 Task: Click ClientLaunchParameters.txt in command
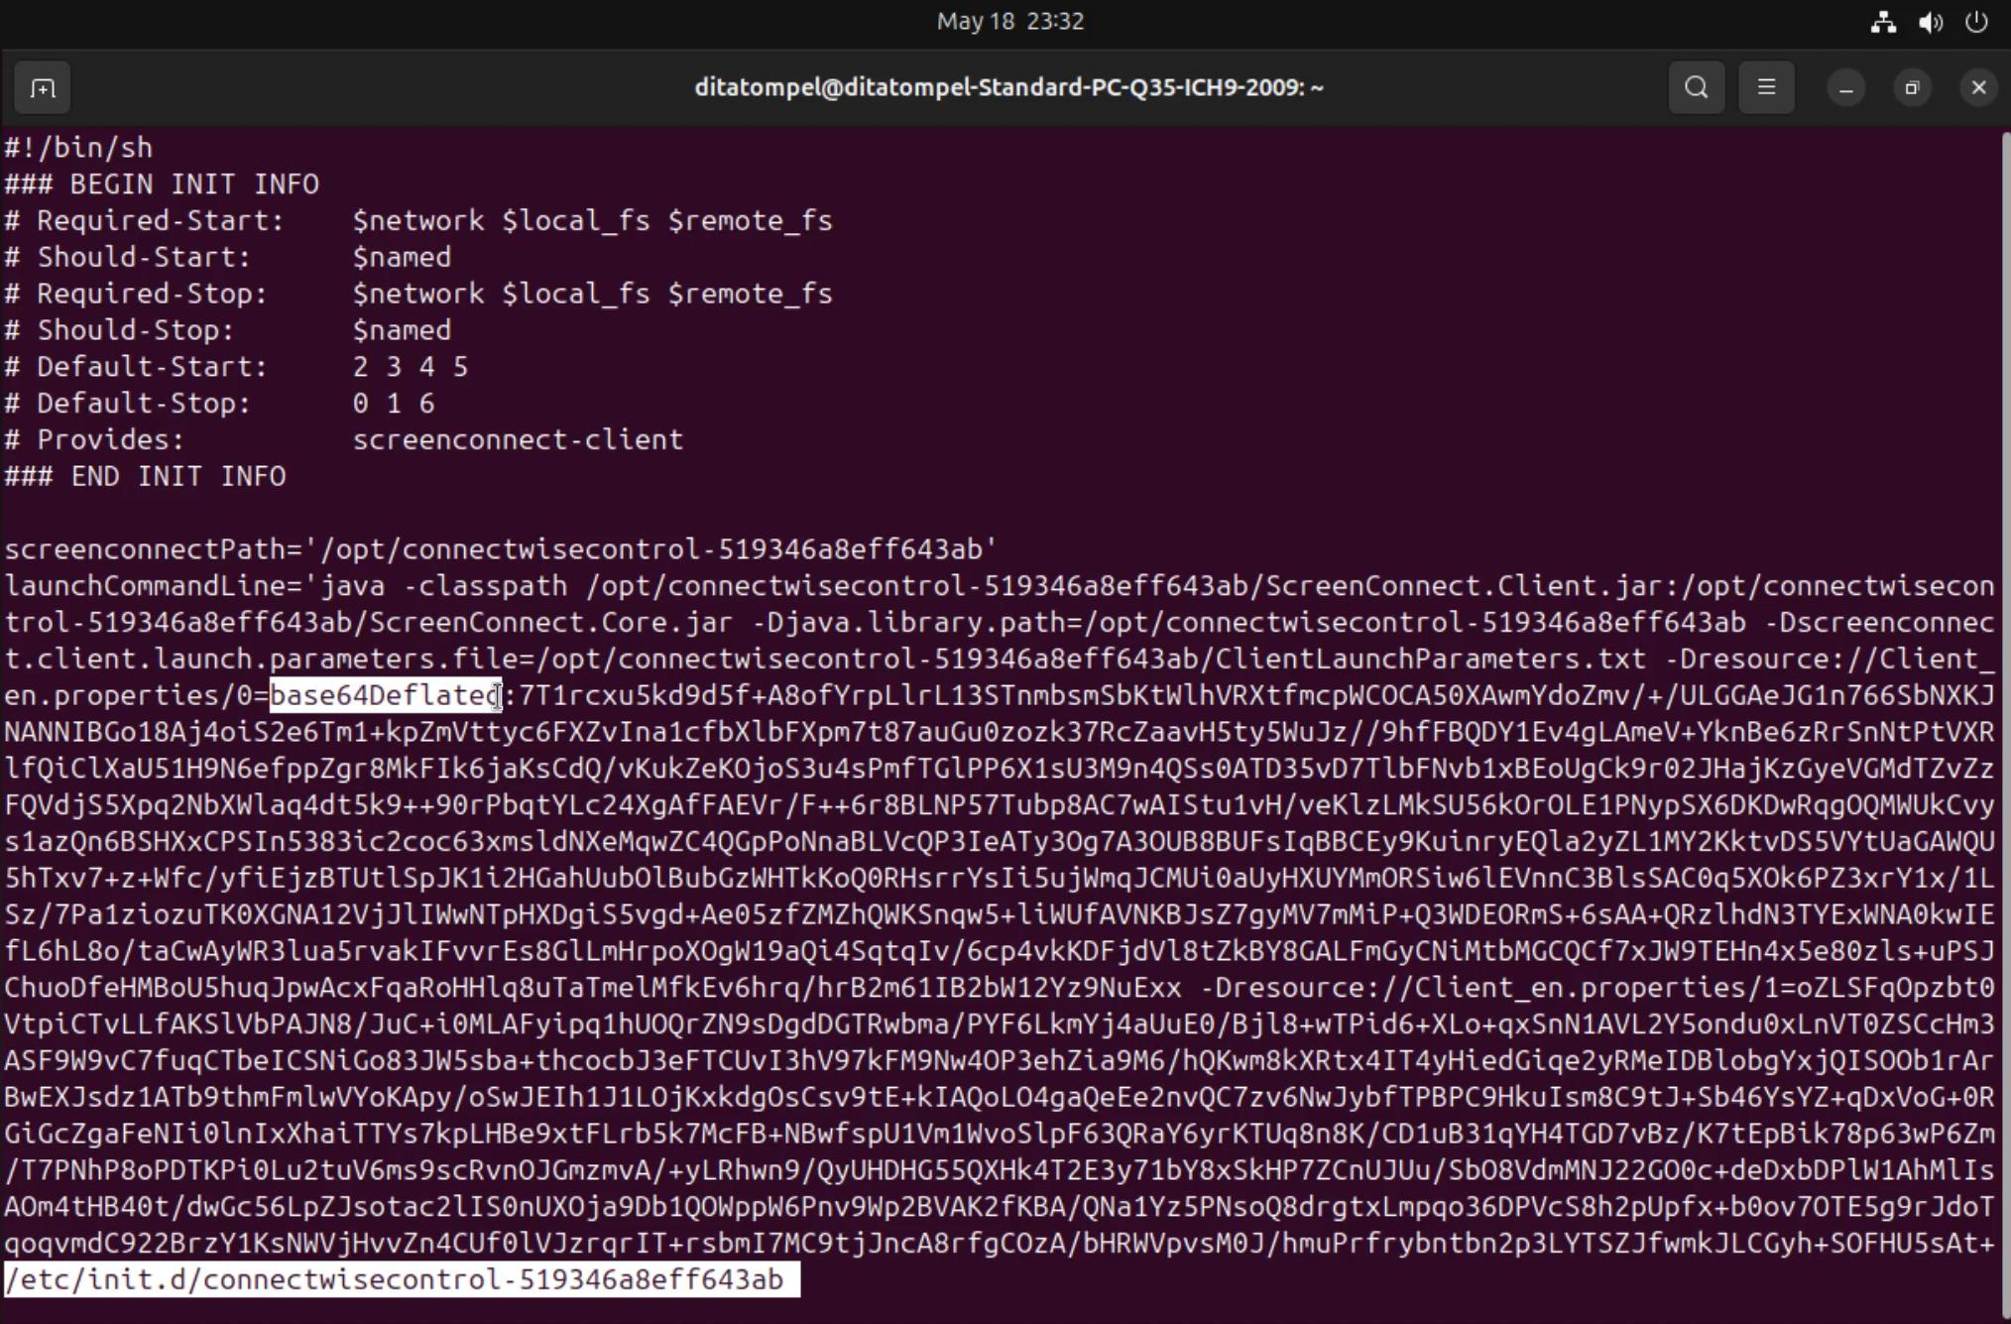(1431, 660)
